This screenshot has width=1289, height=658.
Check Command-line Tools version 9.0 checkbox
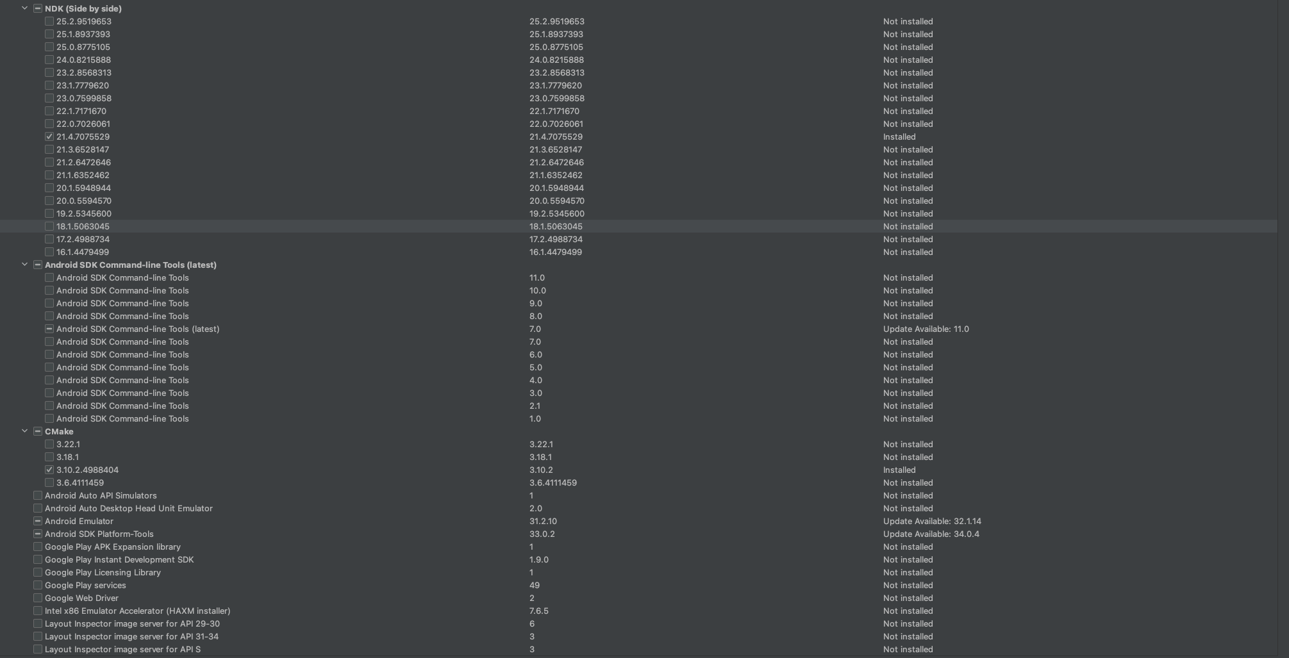[x=49, y=303]
